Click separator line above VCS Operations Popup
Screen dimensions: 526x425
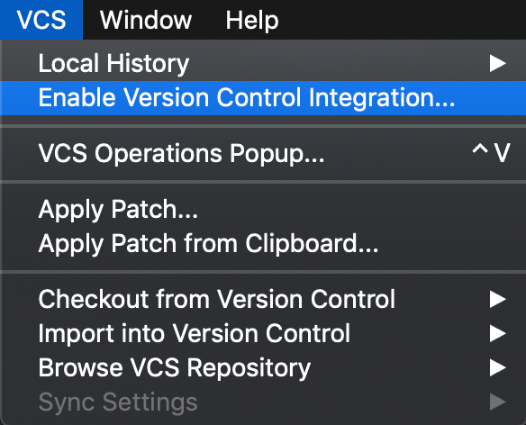[263, 126]
